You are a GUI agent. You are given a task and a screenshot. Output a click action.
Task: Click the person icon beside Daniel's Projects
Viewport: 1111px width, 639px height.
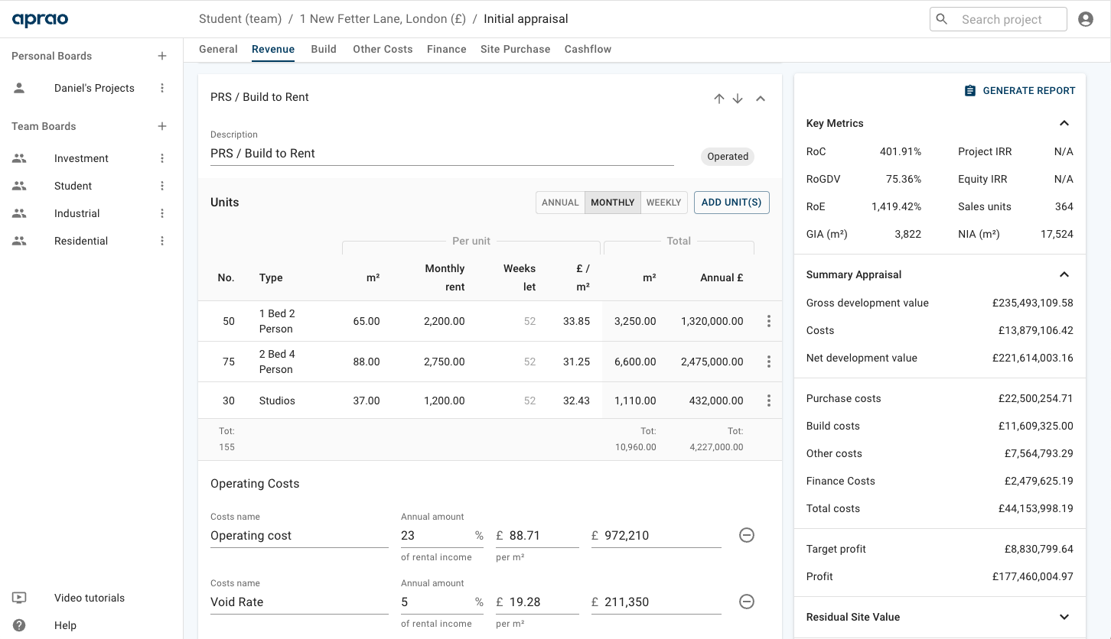click(19, 88)
